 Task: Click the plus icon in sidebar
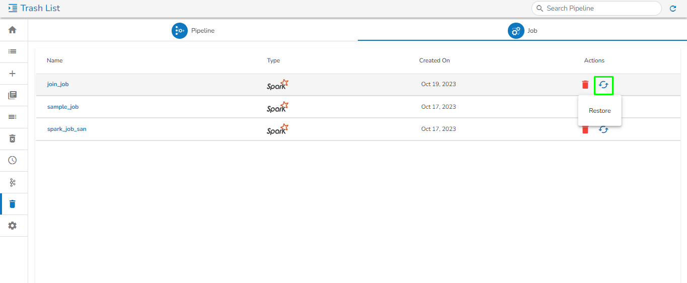point(13,74)
